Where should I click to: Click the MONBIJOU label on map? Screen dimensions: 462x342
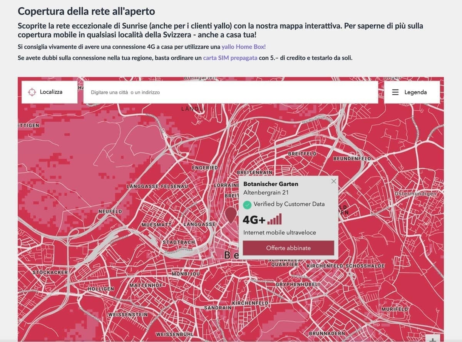click(186, 273)
